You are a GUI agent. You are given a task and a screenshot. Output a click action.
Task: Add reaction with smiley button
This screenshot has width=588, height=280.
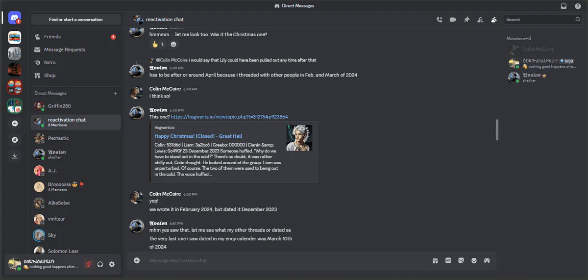pyautogui.click(x=173, y=44)
